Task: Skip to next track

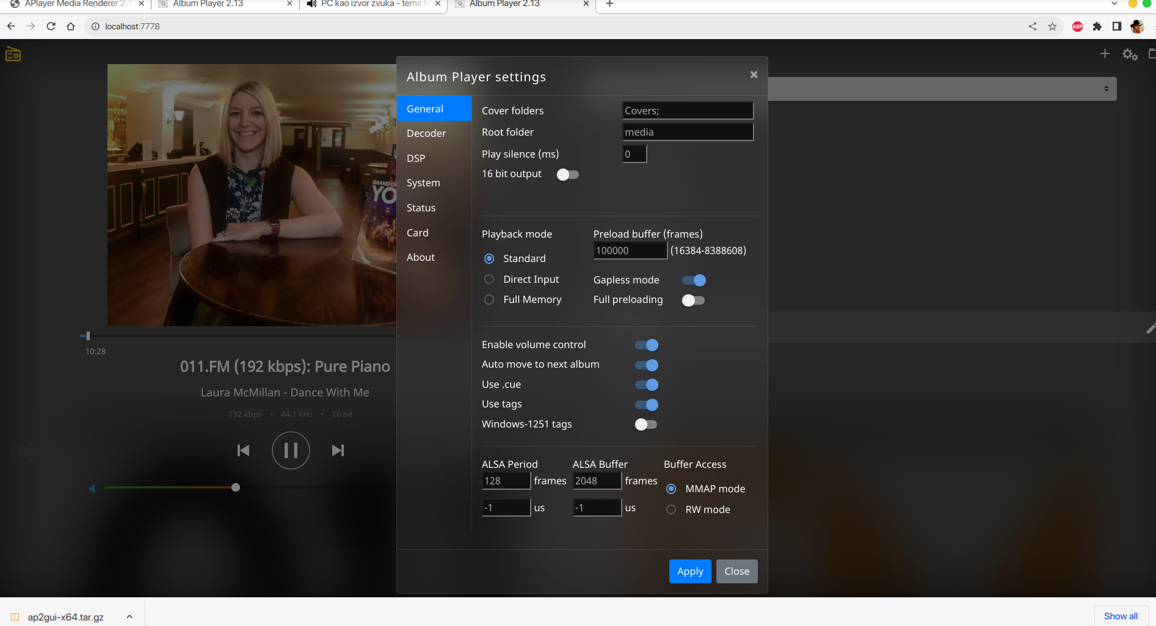Action: click(x=338, y=451)
